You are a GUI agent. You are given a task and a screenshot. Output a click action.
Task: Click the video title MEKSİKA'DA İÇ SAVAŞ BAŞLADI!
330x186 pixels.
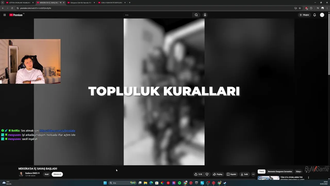point(38,169)
